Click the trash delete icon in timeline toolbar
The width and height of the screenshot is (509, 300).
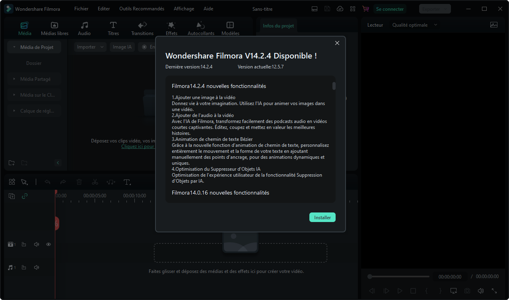(x=79, y=182)
